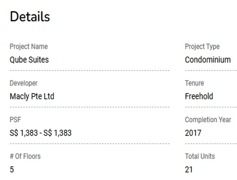Click the Project Type label
This screenshot has height=180, width=237.
click(202, 46)
